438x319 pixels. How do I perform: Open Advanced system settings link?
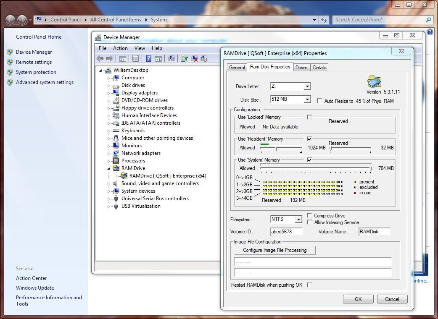click(45, 82)
